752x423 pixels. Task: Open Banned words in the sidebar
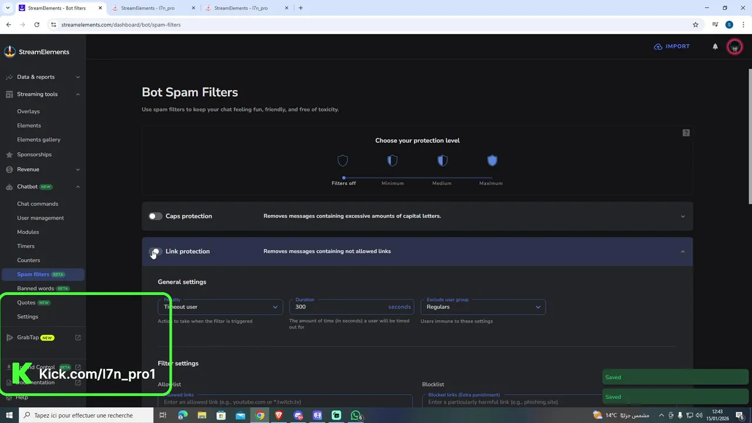click(36, 288)
